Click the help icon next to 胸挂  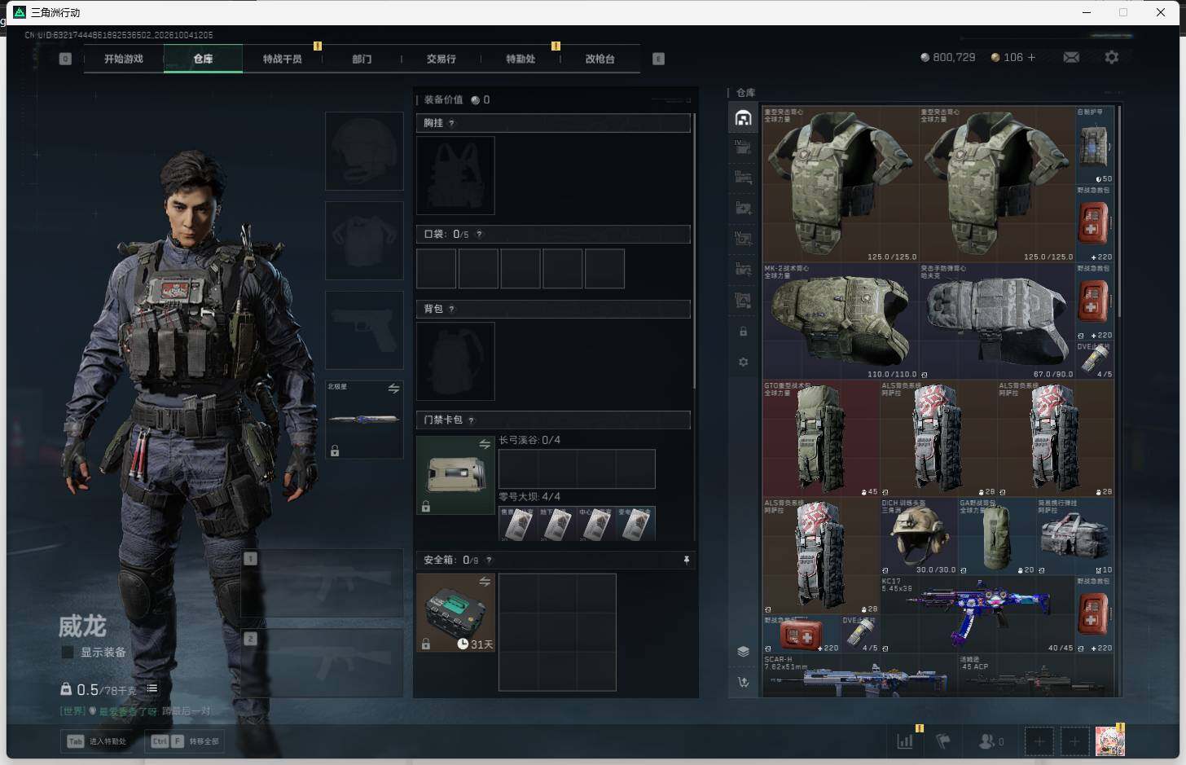pyautogui.click(x=451, y=123)
